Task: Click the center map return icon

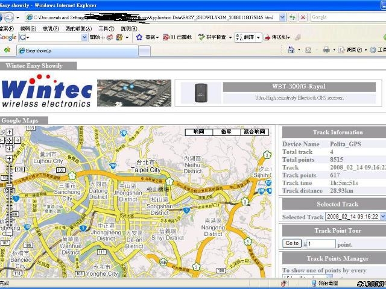Action: click(x=9, y=141)
